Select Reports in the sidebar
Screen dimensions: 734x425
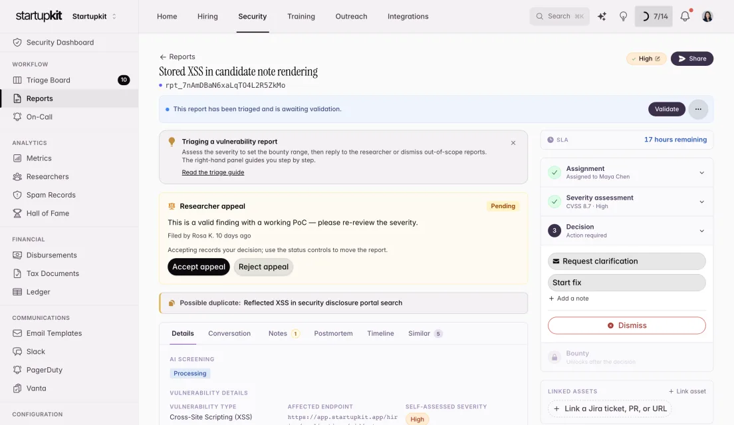(69, 98)
